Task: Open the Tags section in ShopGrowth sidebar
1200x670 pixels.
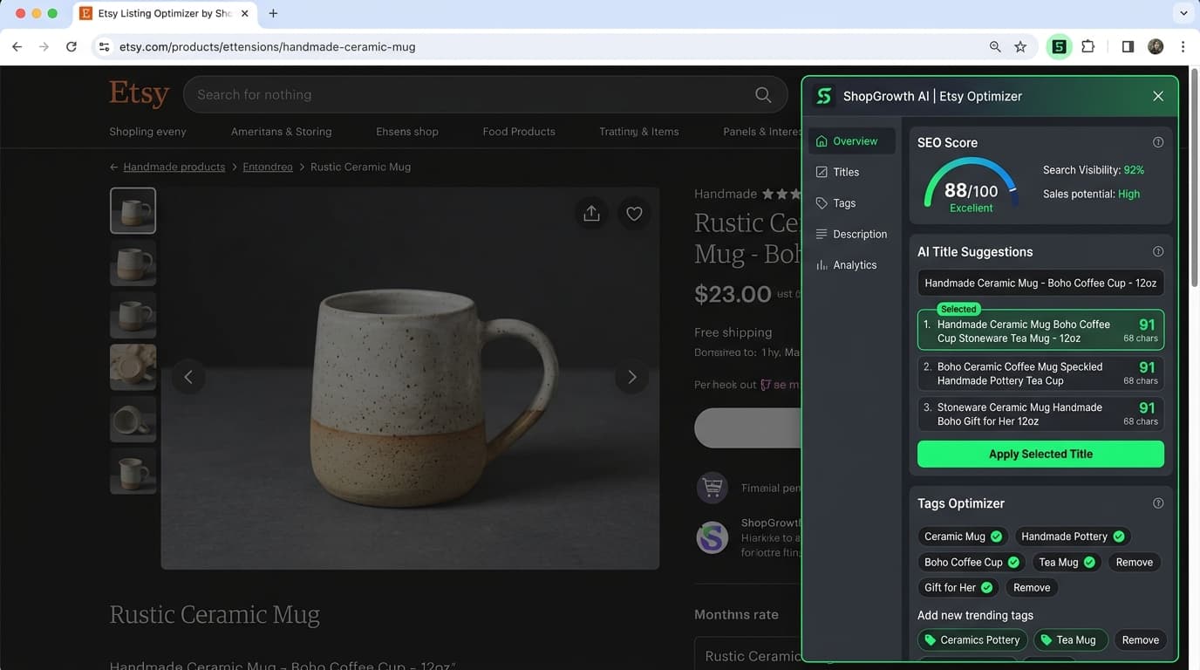Action: coord(842,202)
